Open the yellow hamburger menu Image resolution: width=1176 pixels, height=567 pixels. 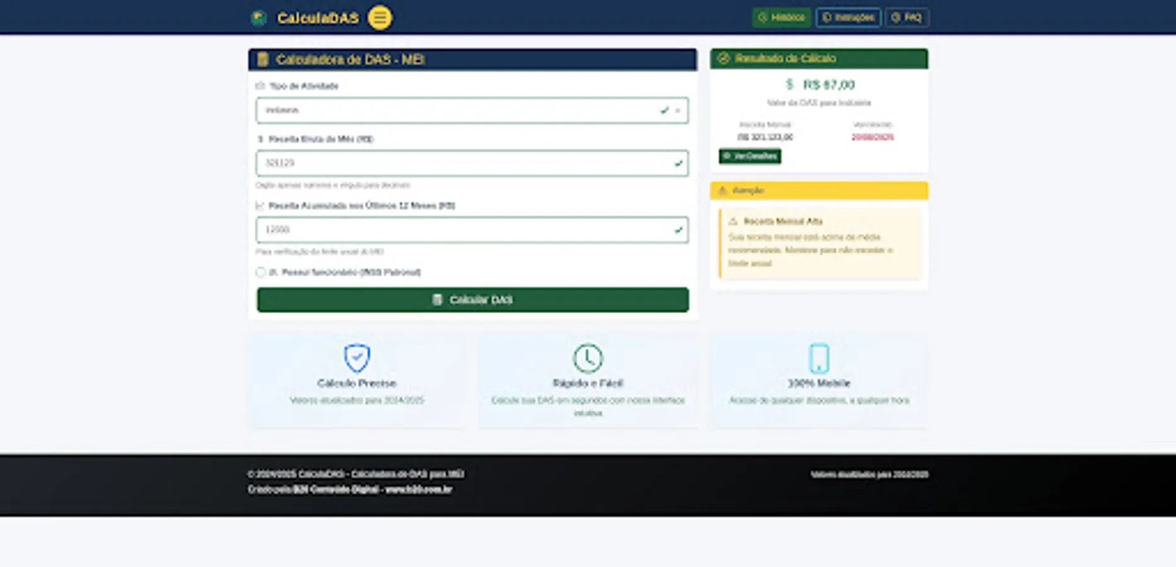pos(379,17)
